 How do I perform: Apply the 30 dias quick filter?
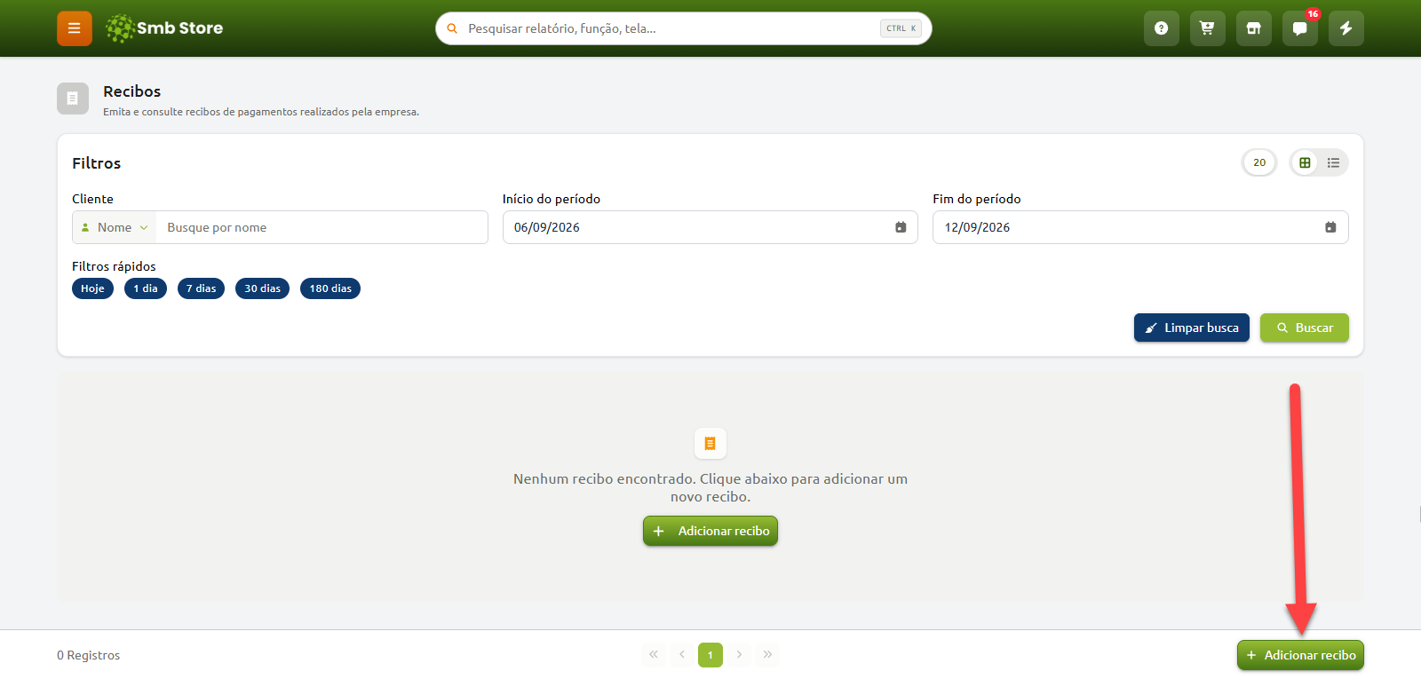[x=262, y=288]
